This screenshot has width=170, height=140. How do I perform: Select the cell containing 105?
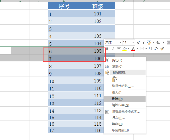(x=92, y=51)
